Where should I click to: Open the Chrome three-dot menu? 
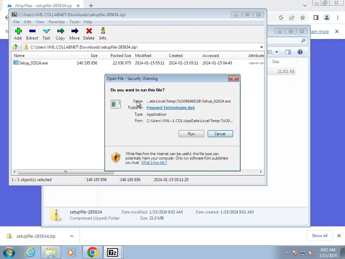(x=338, y=18)
